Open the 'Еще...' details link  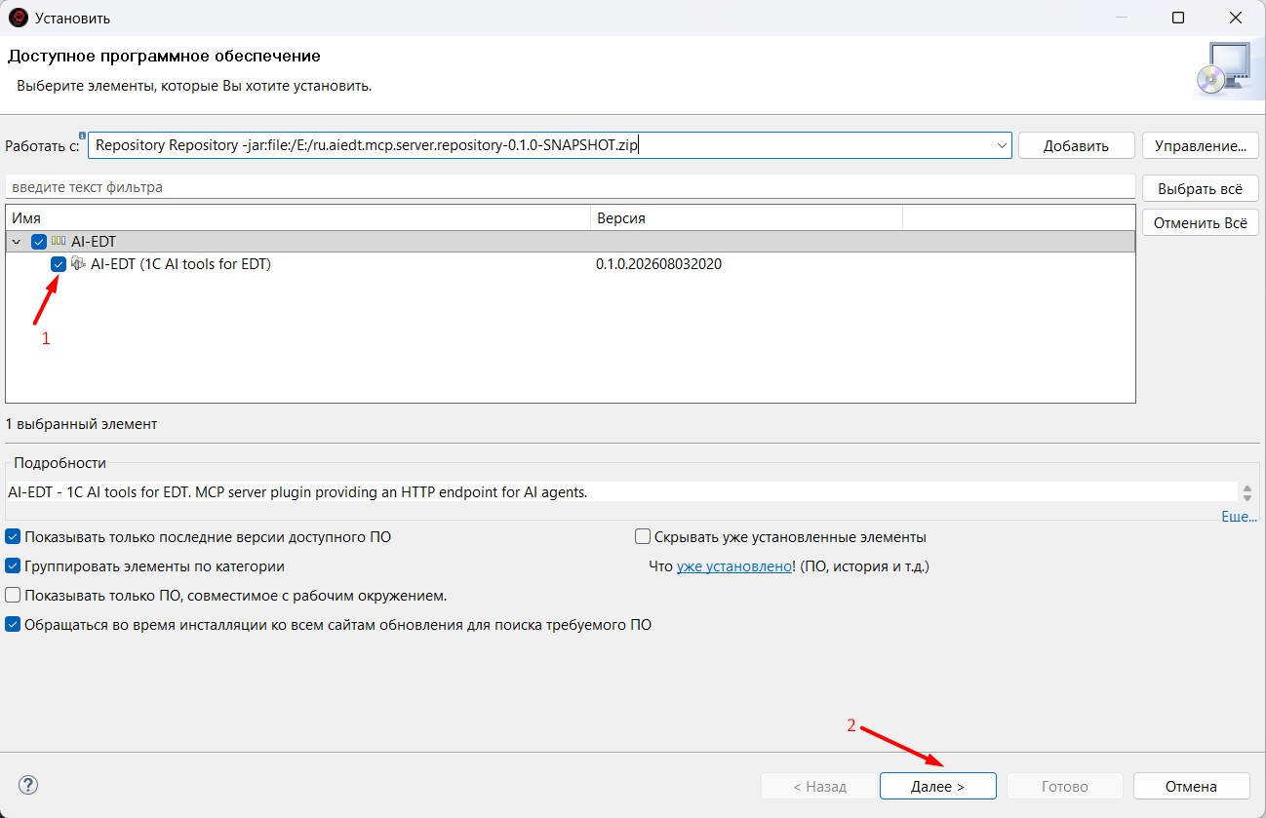pyautogui.click(x=1240, y=517)
